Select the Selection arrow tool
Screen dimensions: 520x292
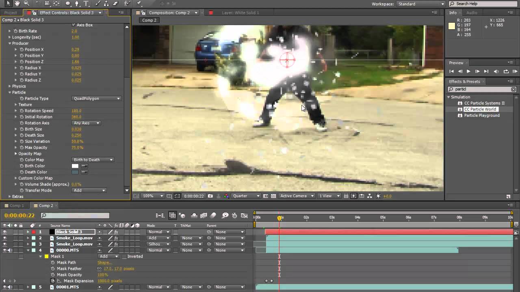[x=9, y=4]
